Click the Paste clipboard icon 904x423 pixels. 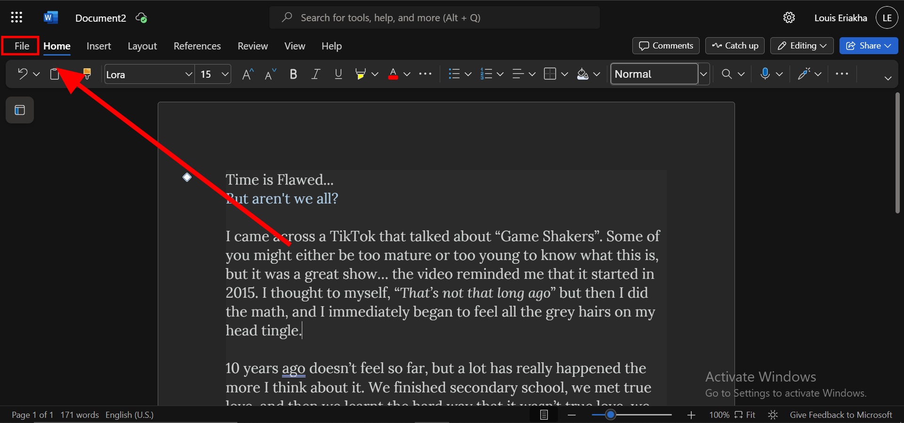tap(55, 74)
